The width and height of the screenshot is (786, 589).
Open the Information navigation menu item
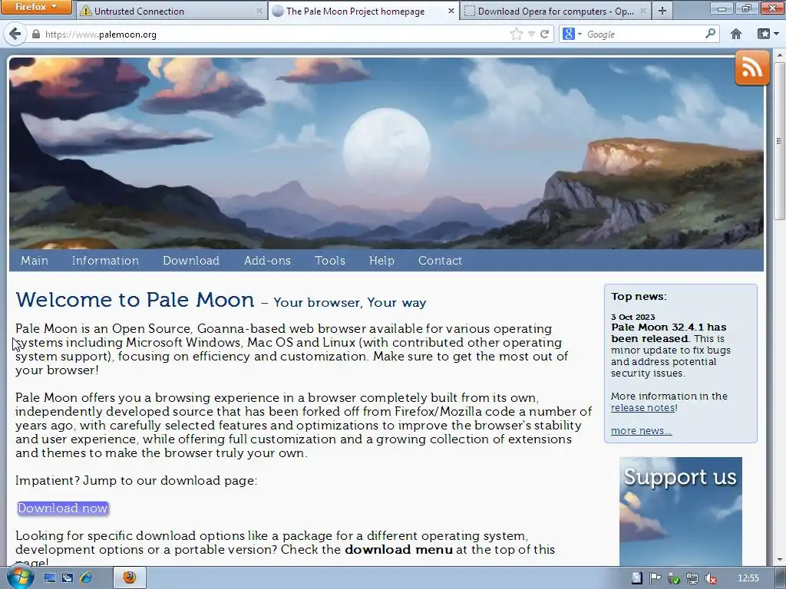click(x=105, y=261)
